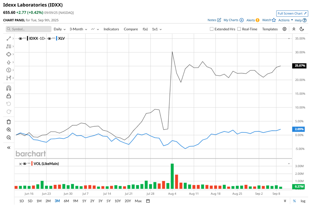Image resolution: width=313 pixels, height=206 pixels.
Task: Select the 5Y time range
Action: 109,201
